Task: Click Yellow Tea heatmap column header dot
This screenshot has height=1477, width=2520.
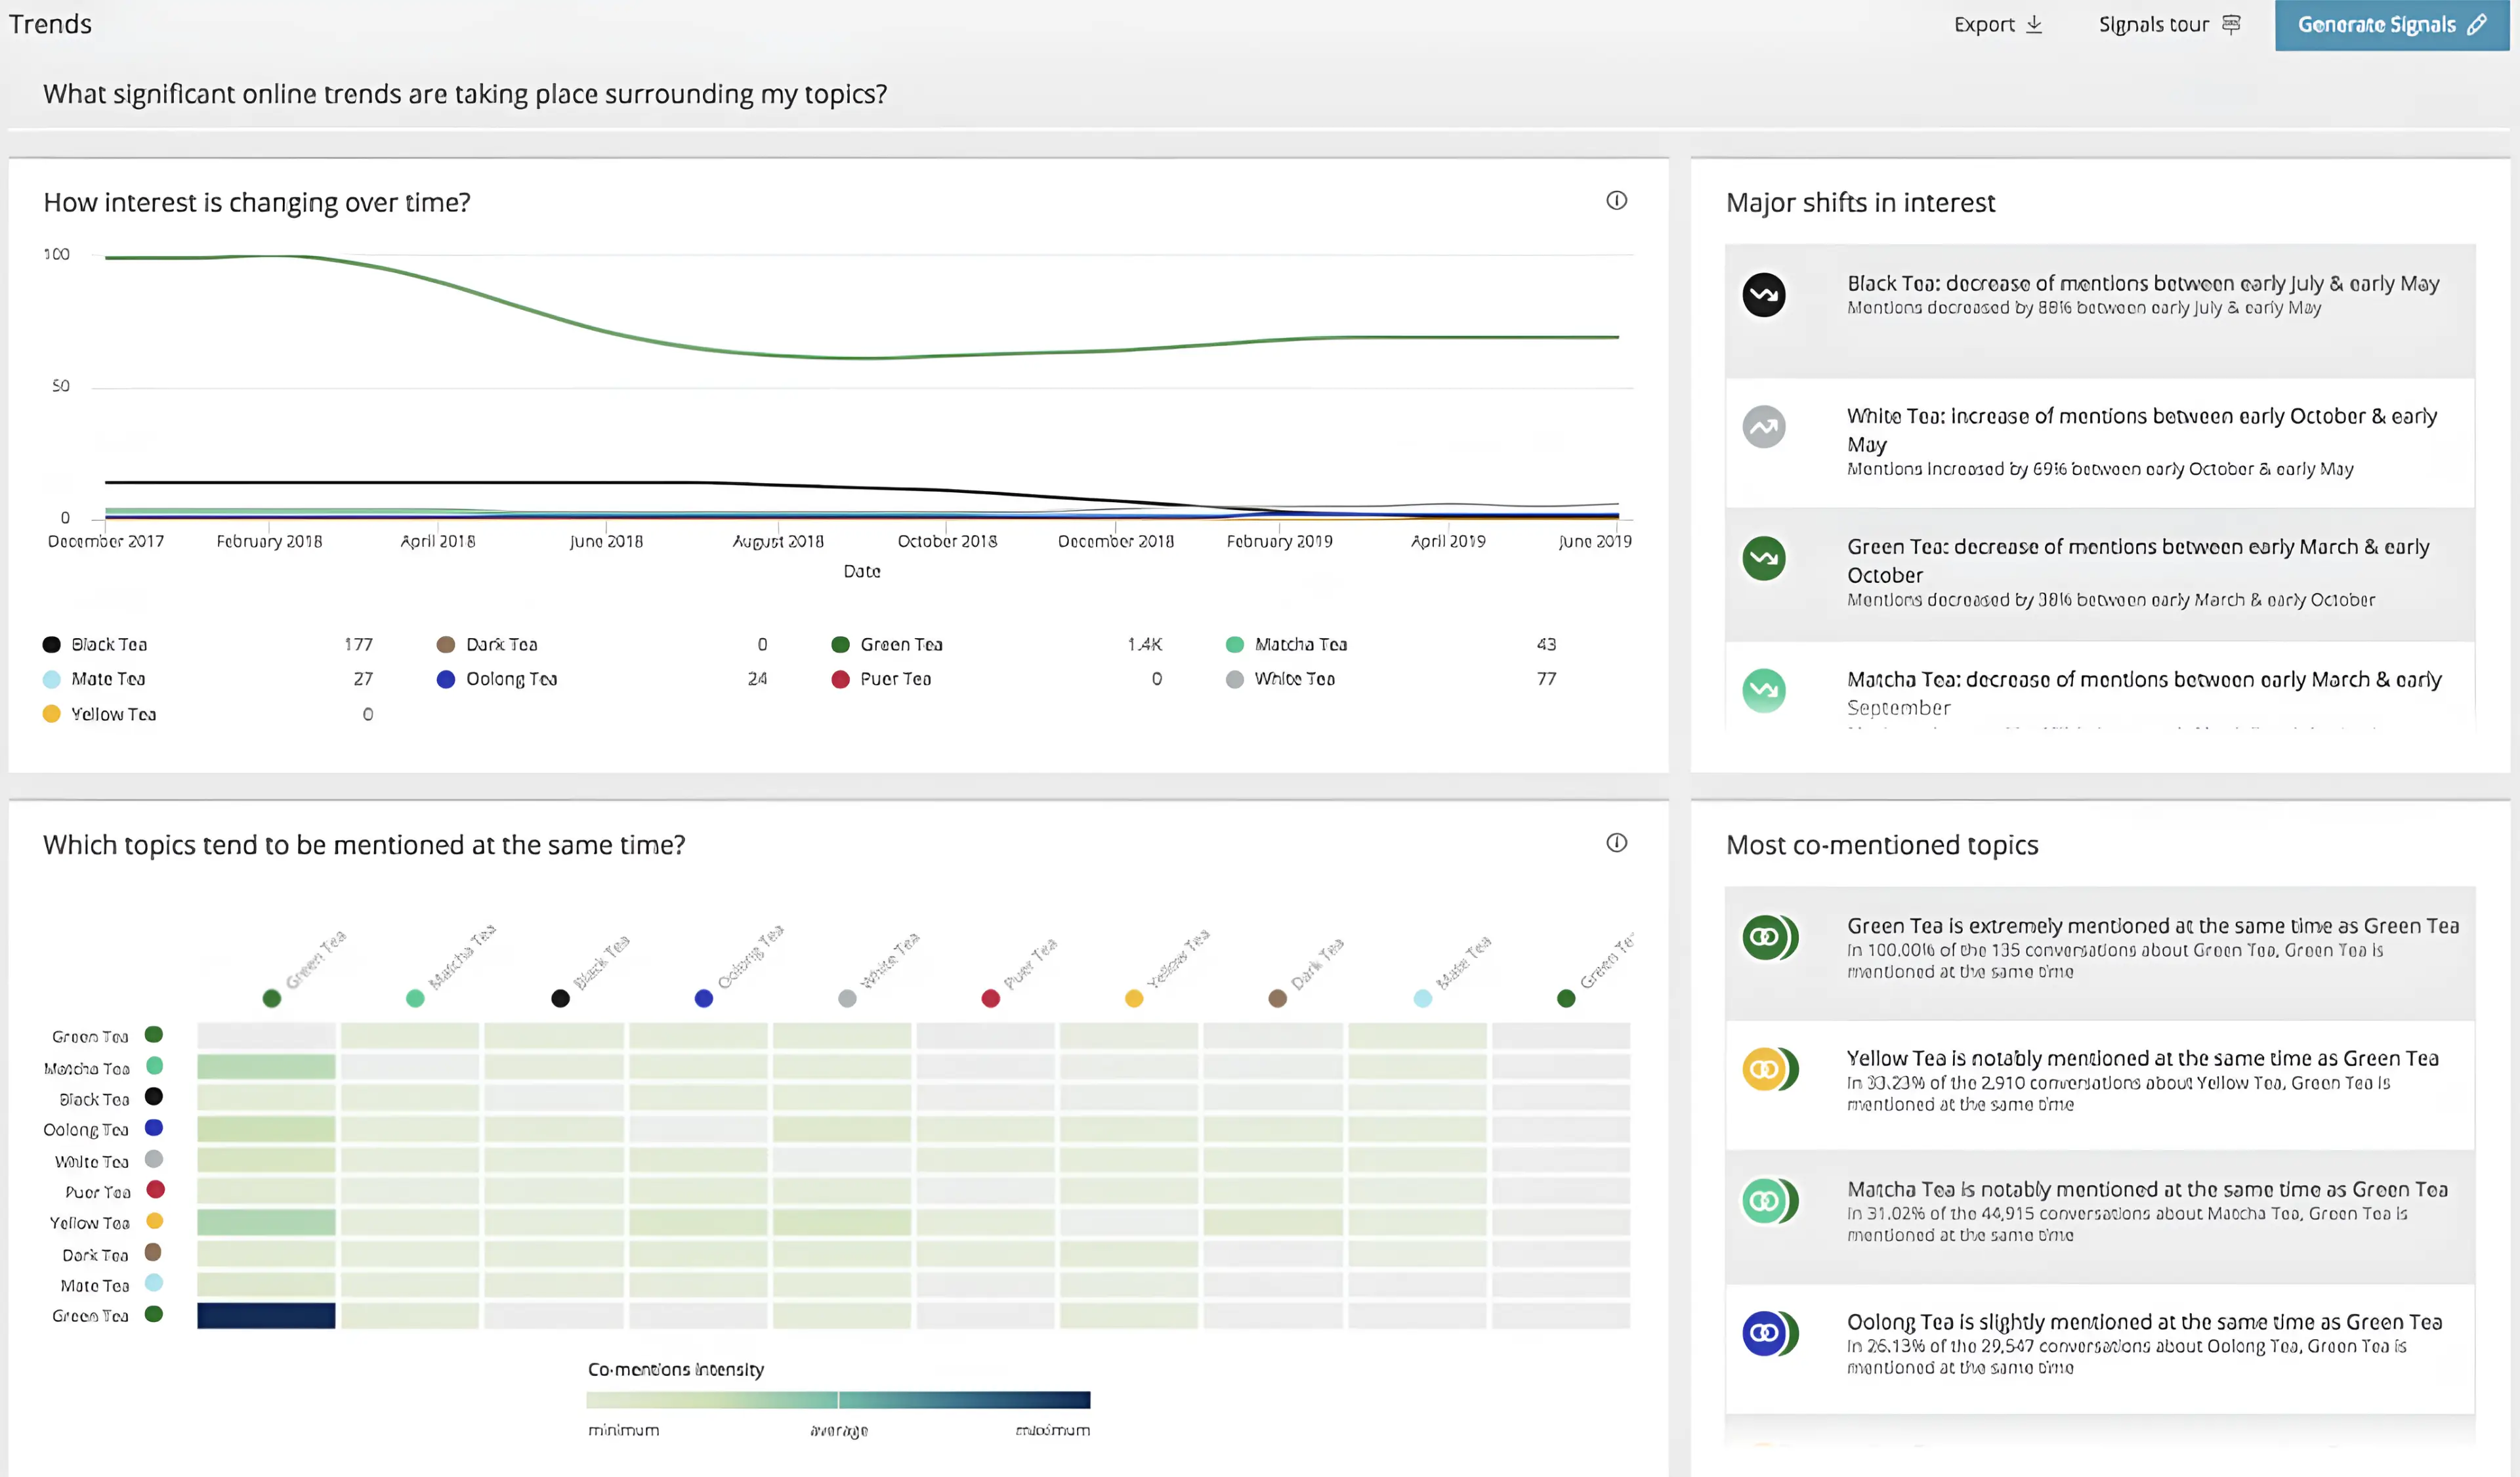Action: (1134, 998)
